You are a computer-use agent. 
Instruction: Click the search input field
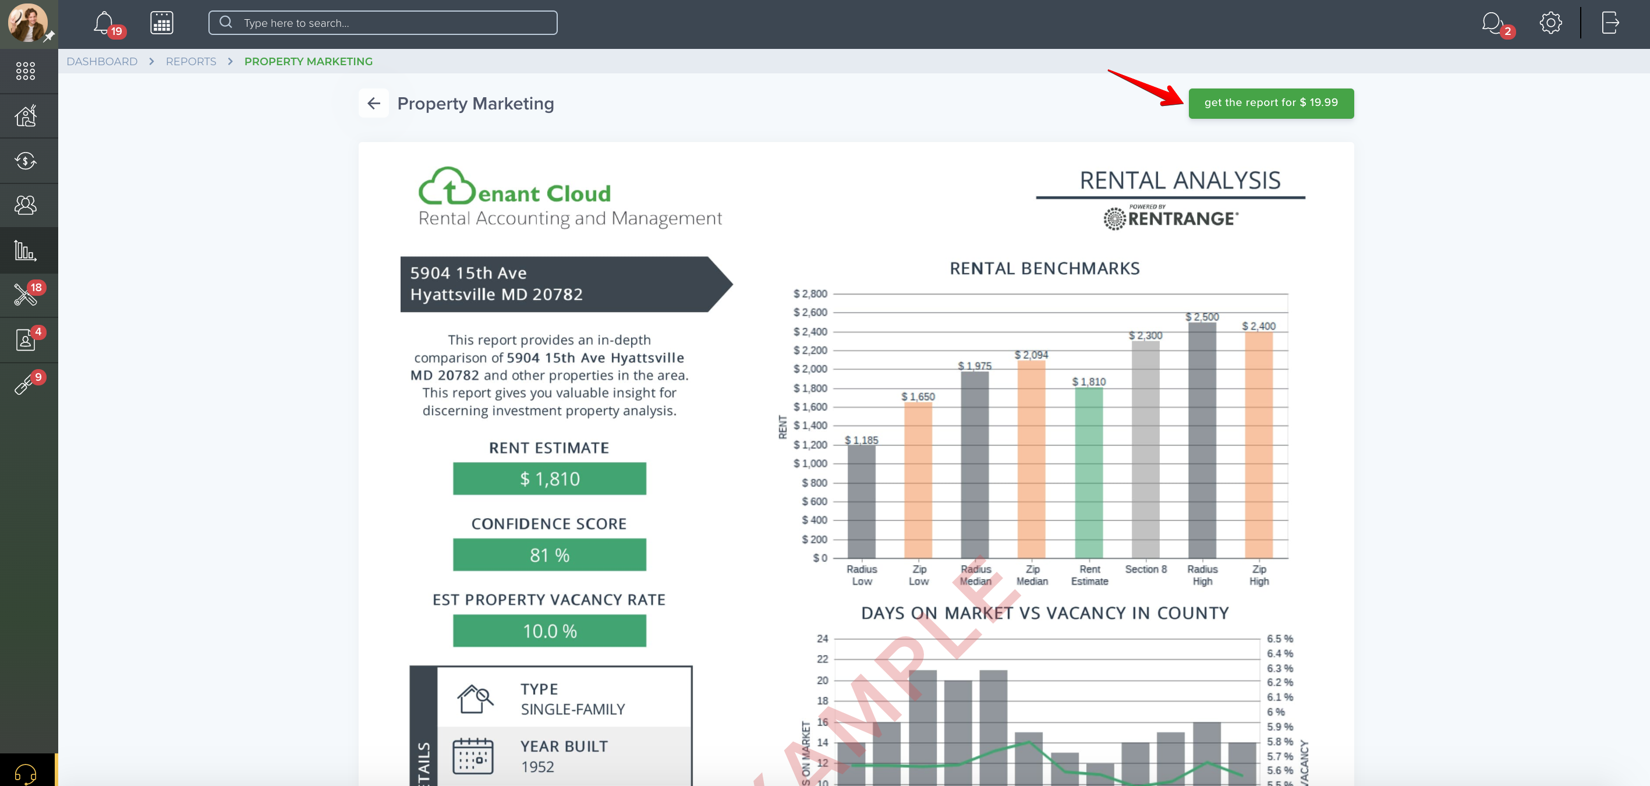(383, 23)
